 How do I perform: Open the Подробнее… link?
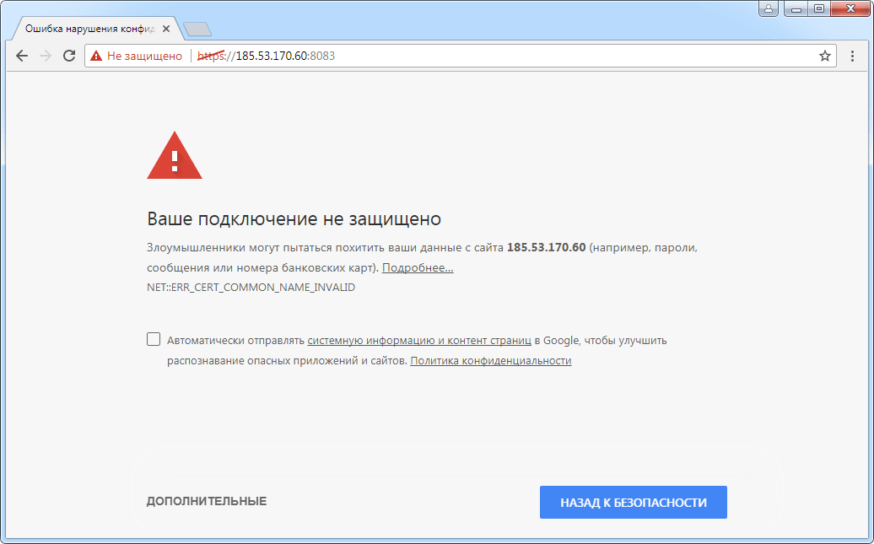point(418,267)
